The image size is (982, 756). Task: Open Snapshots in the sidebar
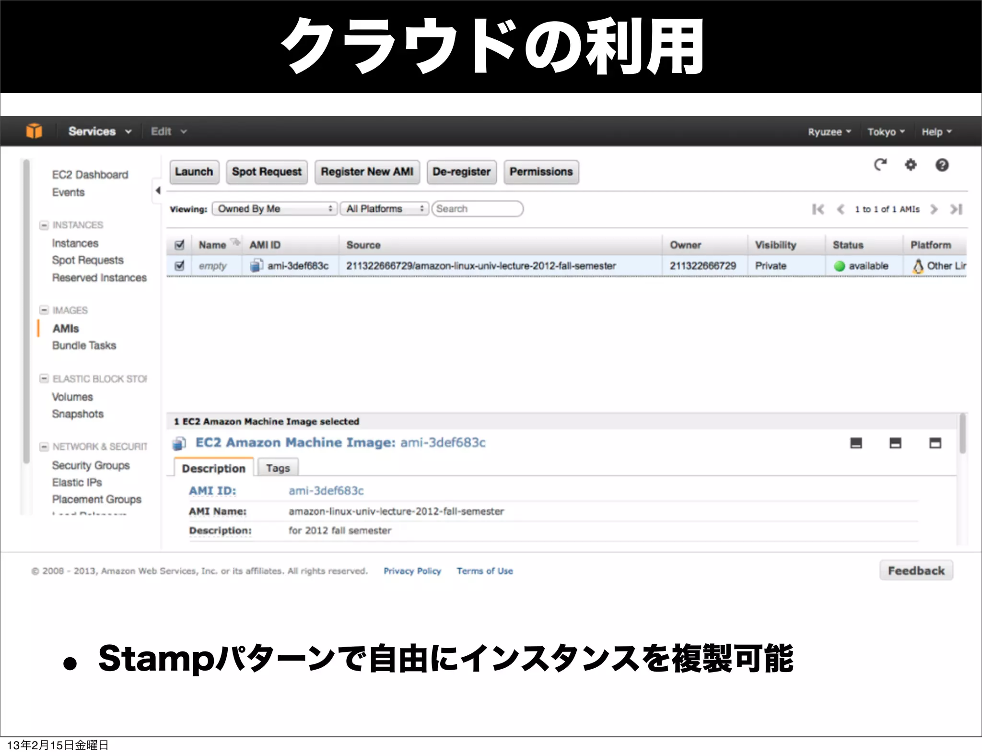click(x=78, y=414)
